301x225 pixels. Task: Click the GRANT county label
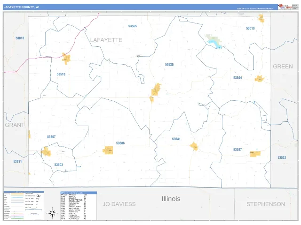15,125
